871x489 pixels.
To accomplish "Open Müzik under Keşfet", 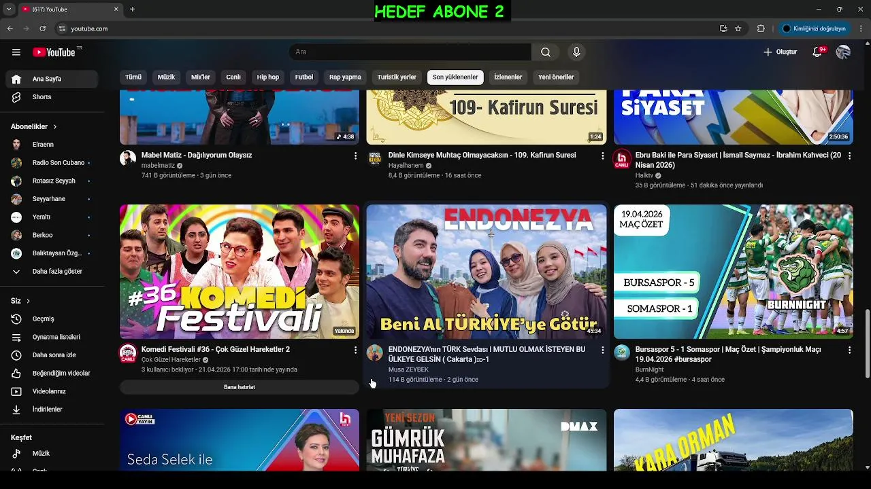I will pos(52,453).
